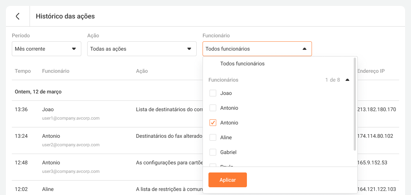This screenshot has height=195, width=411.
Task: Choose Todos funcionários option in the list
Action: [242, 64]
